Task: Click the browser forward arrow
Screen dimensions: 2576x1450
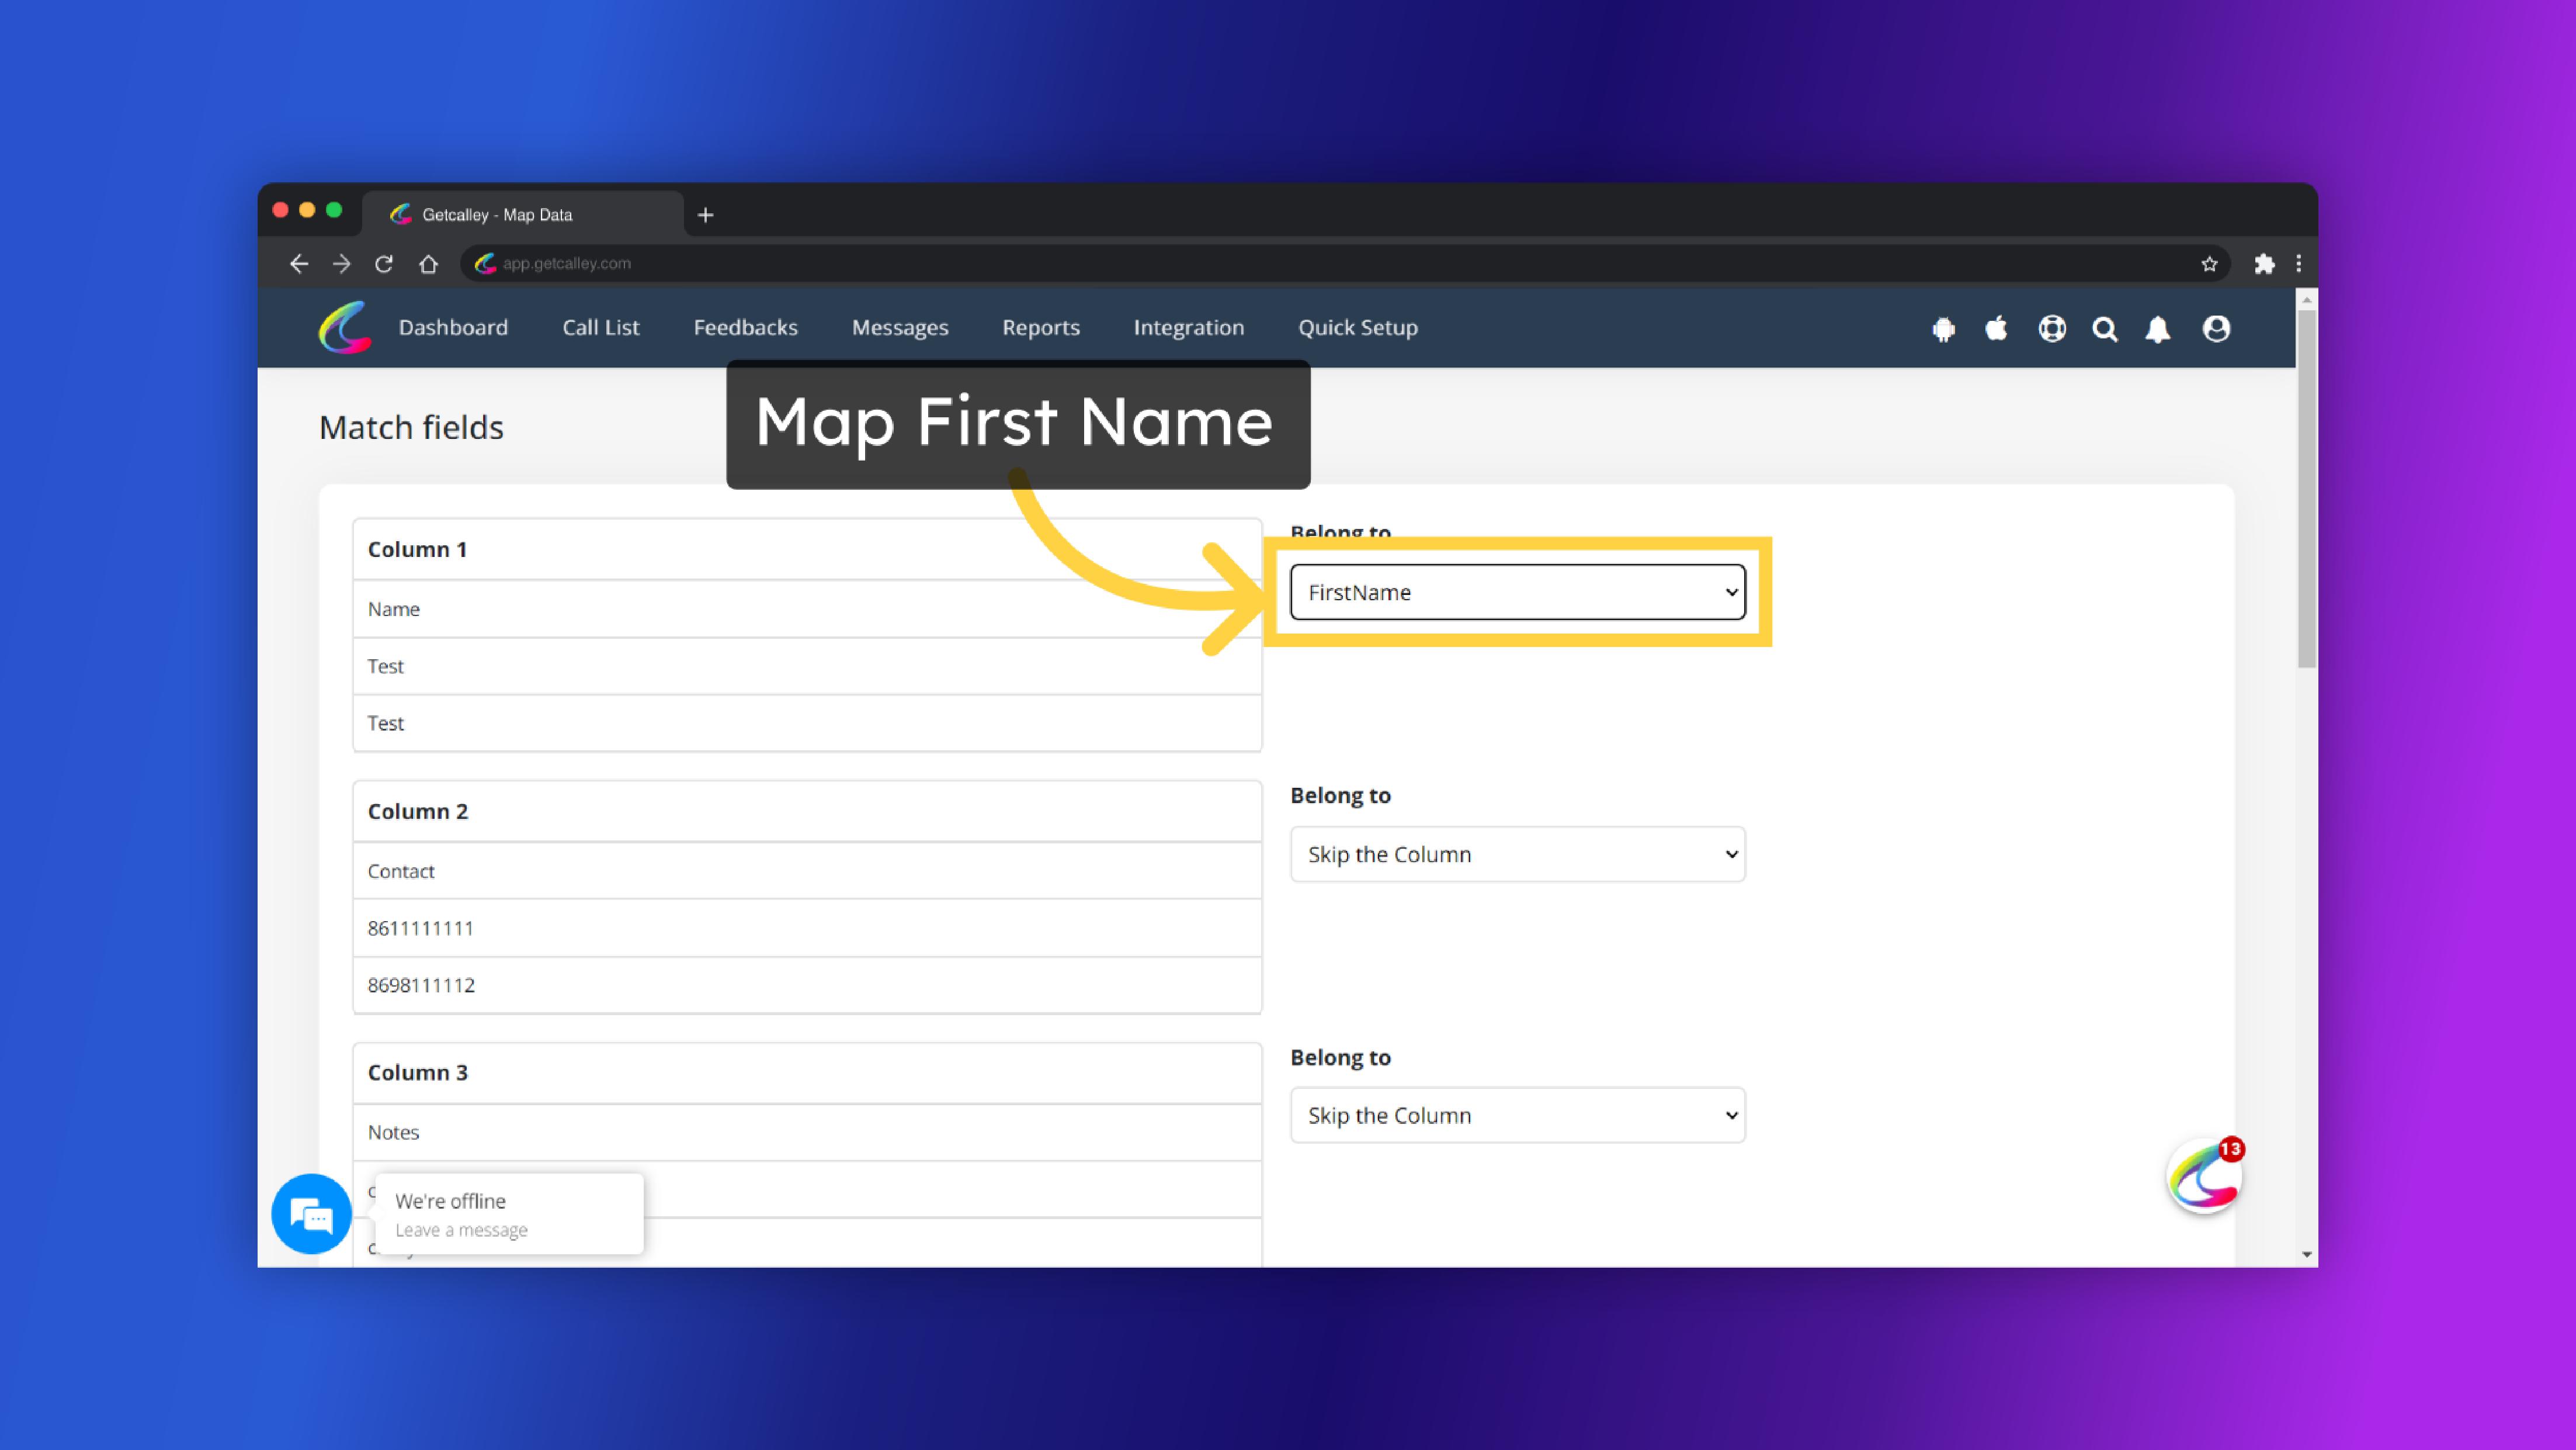Action: pos(342,264)
